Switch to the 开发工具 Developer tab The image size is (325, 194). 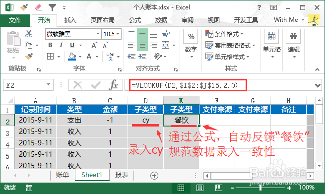point(246,20)
